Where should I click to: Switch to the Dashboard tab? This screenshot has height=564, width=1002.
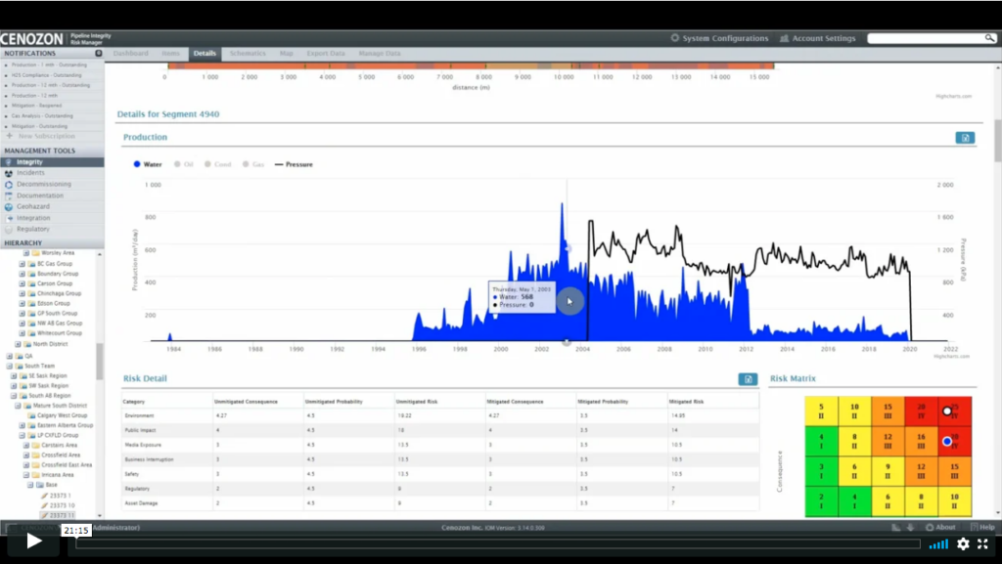130,54
